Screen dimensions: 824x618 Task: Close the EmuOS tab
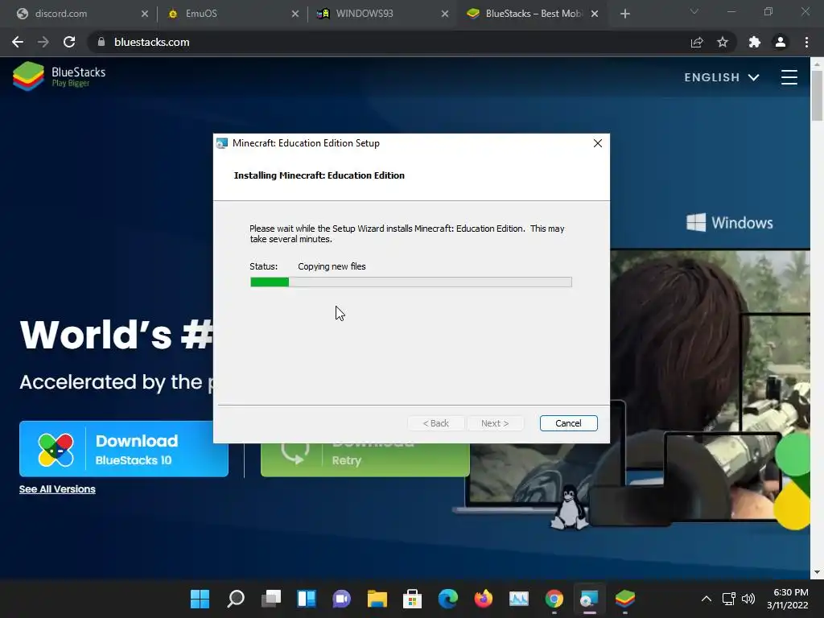(295, 14)
